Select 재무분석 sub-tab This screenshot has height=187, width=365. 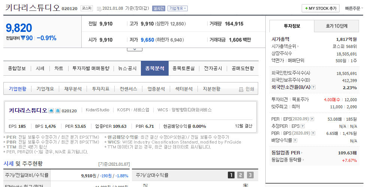click(73, 89)
